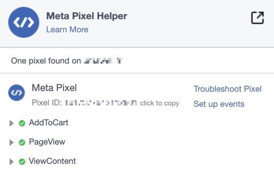
Task: Expand the AddToCart event details arrow
Action: point(12,123)
